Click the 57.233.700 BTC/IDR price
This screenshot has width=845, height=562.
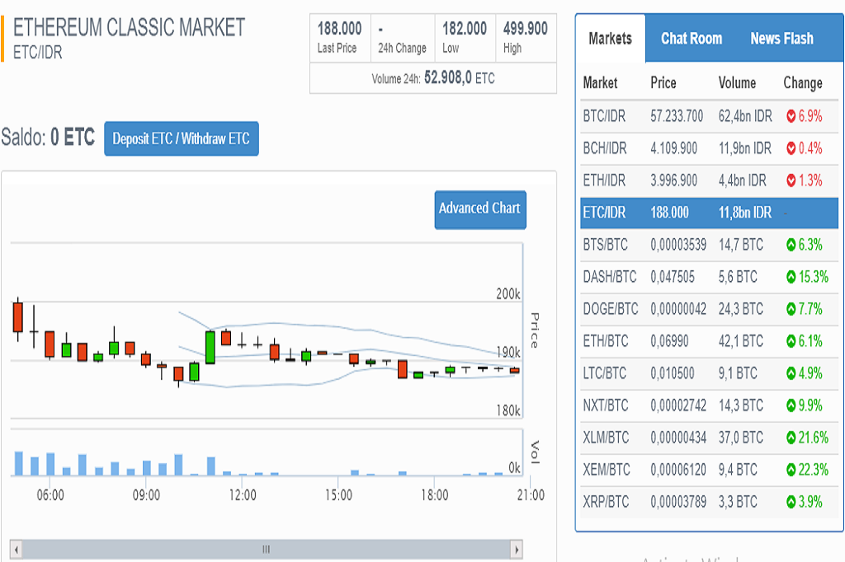(x=677, y=116)
